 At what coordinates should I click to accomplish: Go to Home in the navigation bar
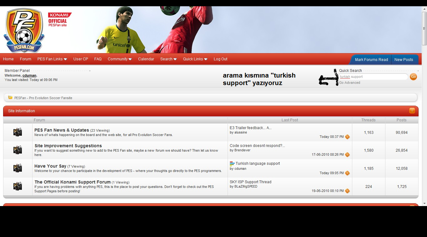pyautogui.click(x=8, y=59)
